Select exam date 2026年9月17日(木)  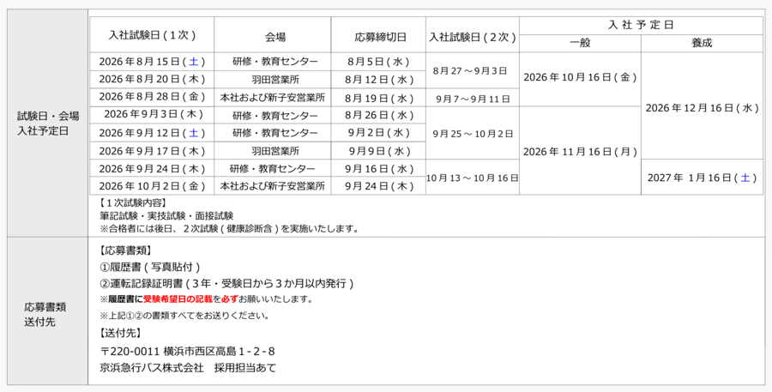tap(152, 151)
